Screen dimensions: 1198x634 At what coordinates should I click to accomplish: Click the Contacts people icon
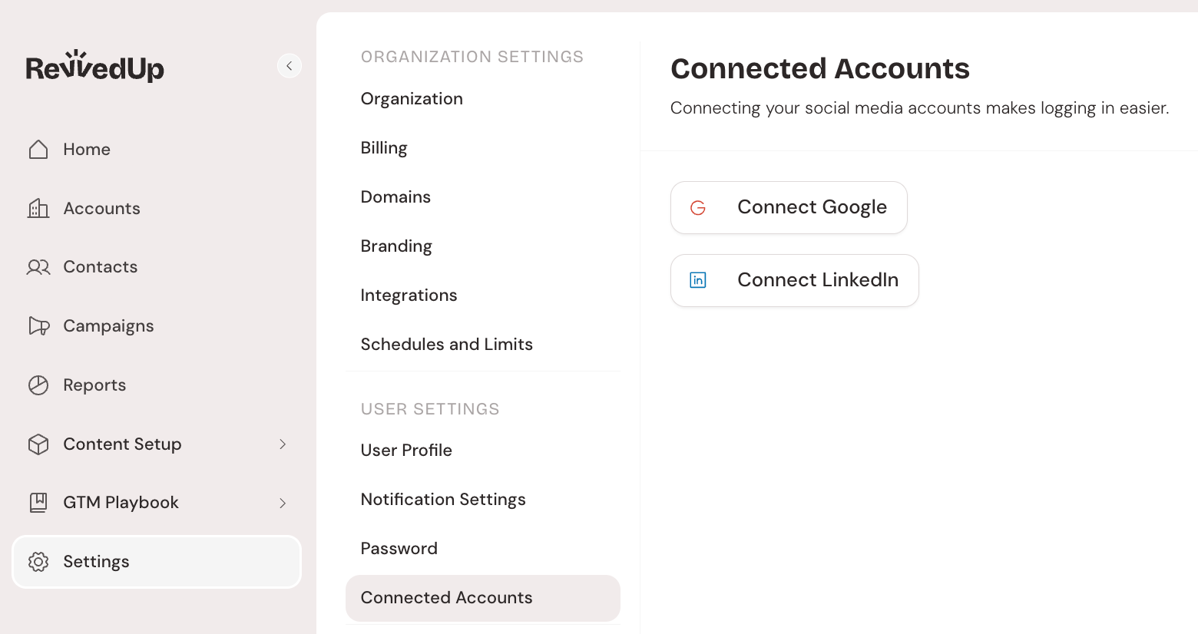click(x=38, y=267)
